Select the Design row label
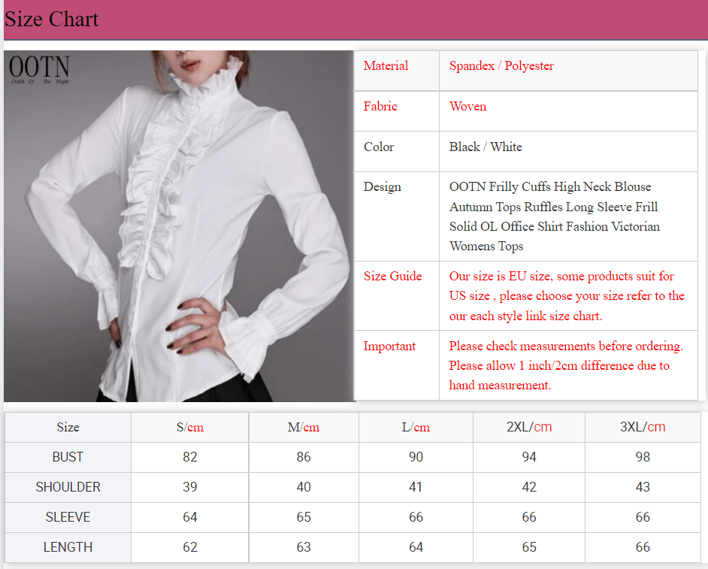This screenshot has width=708, height=569. [382, 187]
